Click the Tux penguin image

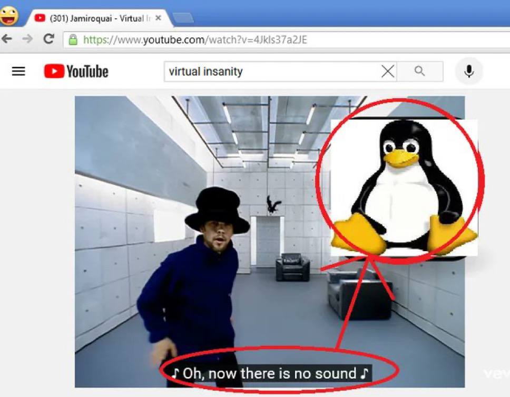403,187
